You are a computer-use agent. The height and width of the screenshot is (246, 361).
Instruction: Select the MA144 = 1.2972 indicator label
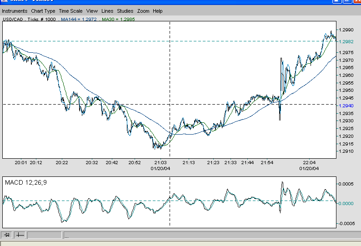point(79,19)
